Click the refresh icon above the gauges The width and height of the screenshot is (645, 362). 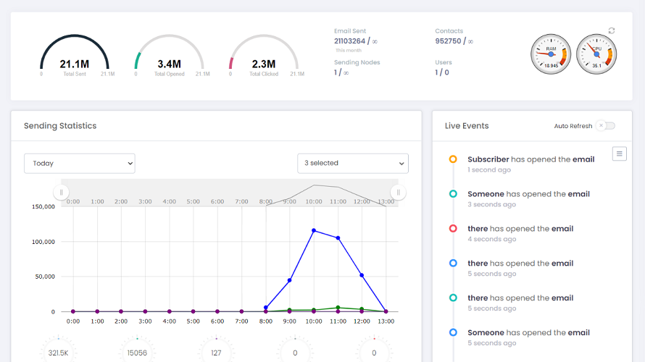(x=612, y=30)
